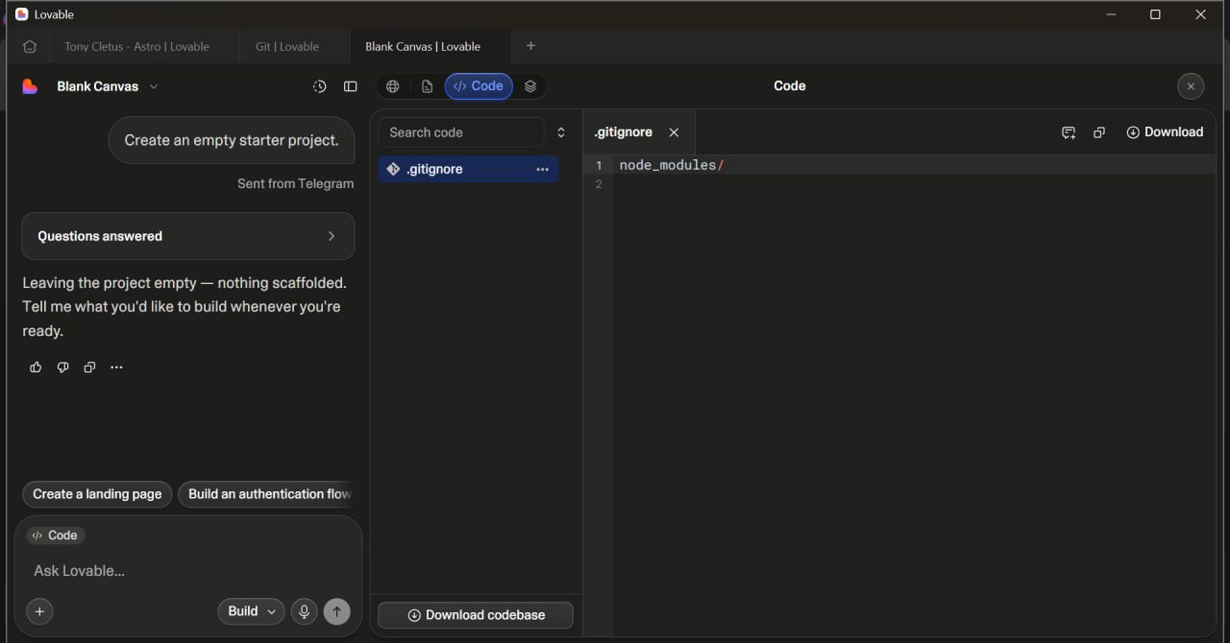Image resolution: width=1230 pixels, height=643 pixels.
Task: Click the comment message icon in editor toolbar
Action: (x=1069, y=132)
